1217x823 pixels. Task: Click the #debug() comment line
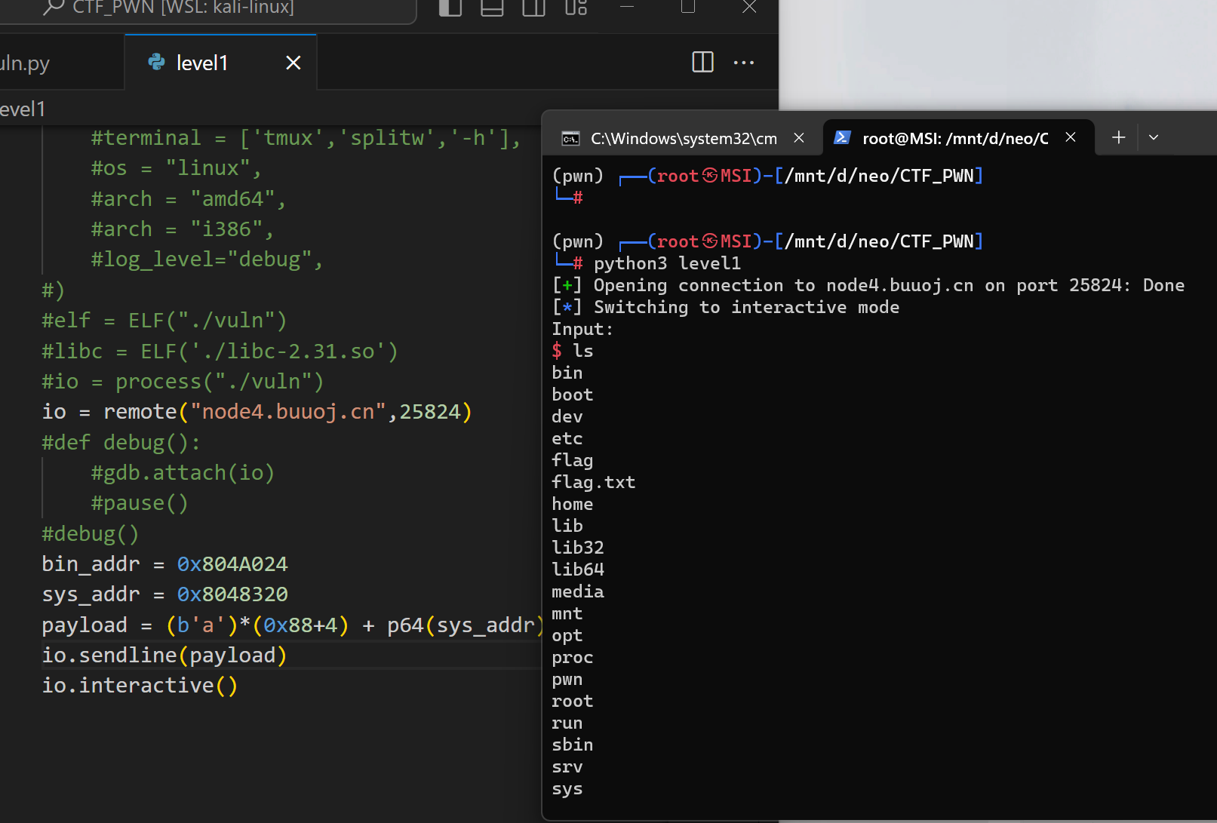(x=91, y=534)
